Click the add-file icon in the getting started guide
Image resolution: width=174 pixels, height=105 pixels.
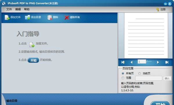(x=32, y=45)
